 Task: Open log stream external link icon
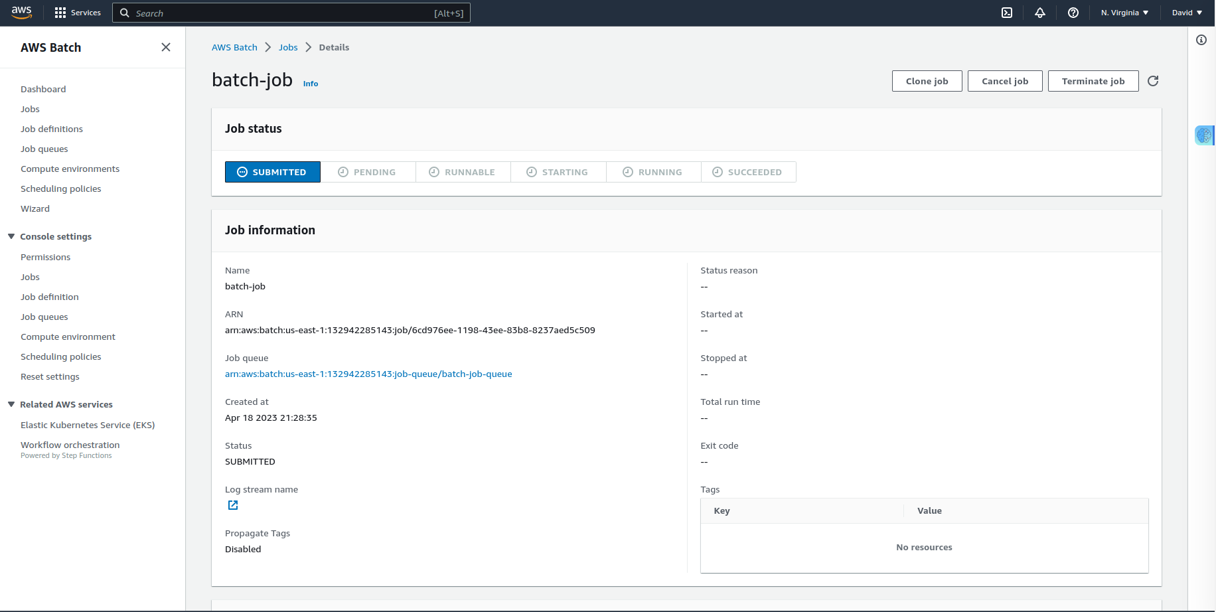point(233,505)
